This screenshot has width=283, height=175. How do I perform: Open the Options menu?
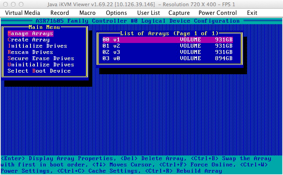(116, 13)
